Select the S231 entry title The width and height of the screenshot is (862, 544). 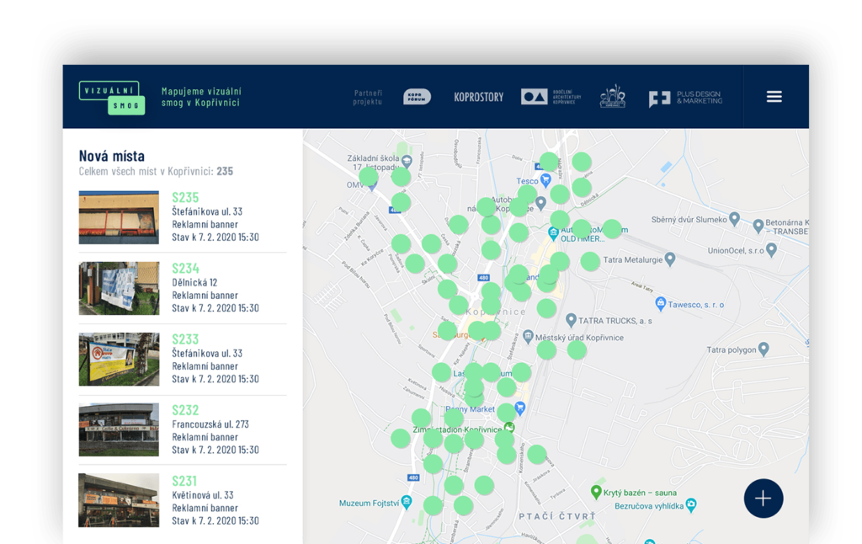coord(184,482)
